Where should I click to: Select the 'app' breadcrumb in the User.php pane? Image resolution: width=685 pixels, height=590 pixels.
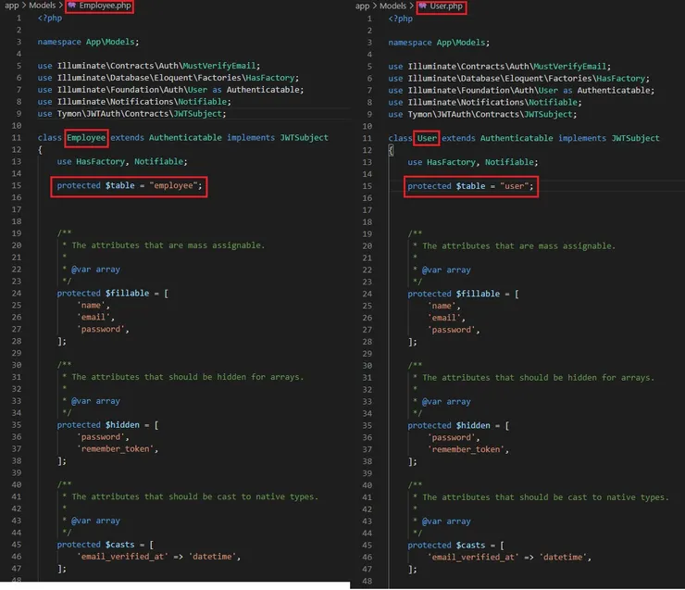coord(362,6)
